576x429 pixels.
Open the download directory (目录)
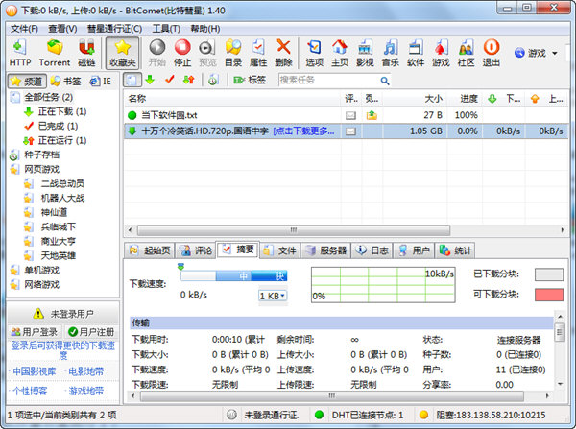tap(233, 53)
